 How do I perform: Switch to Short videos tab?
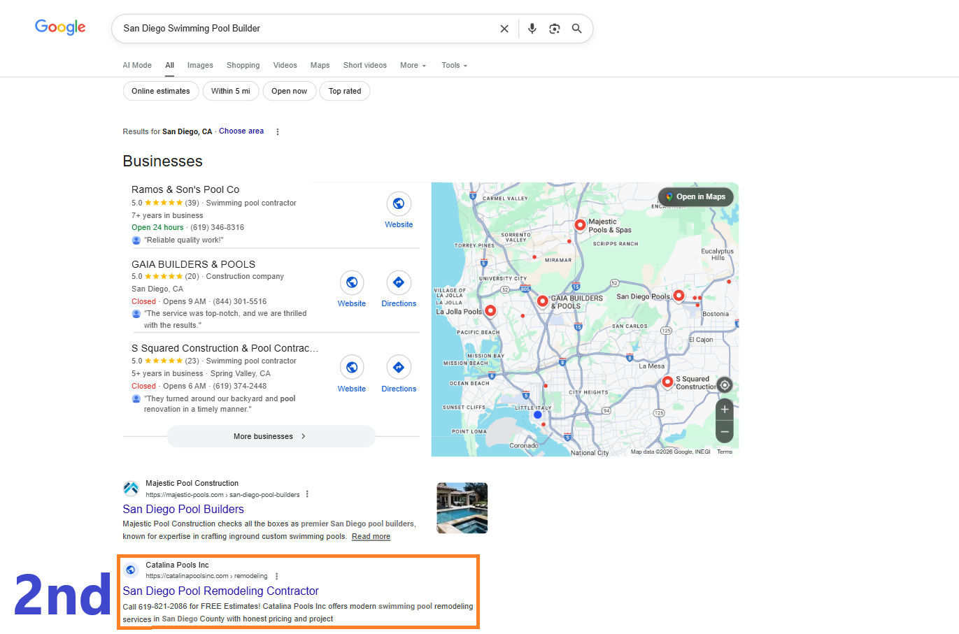point(364,65)
